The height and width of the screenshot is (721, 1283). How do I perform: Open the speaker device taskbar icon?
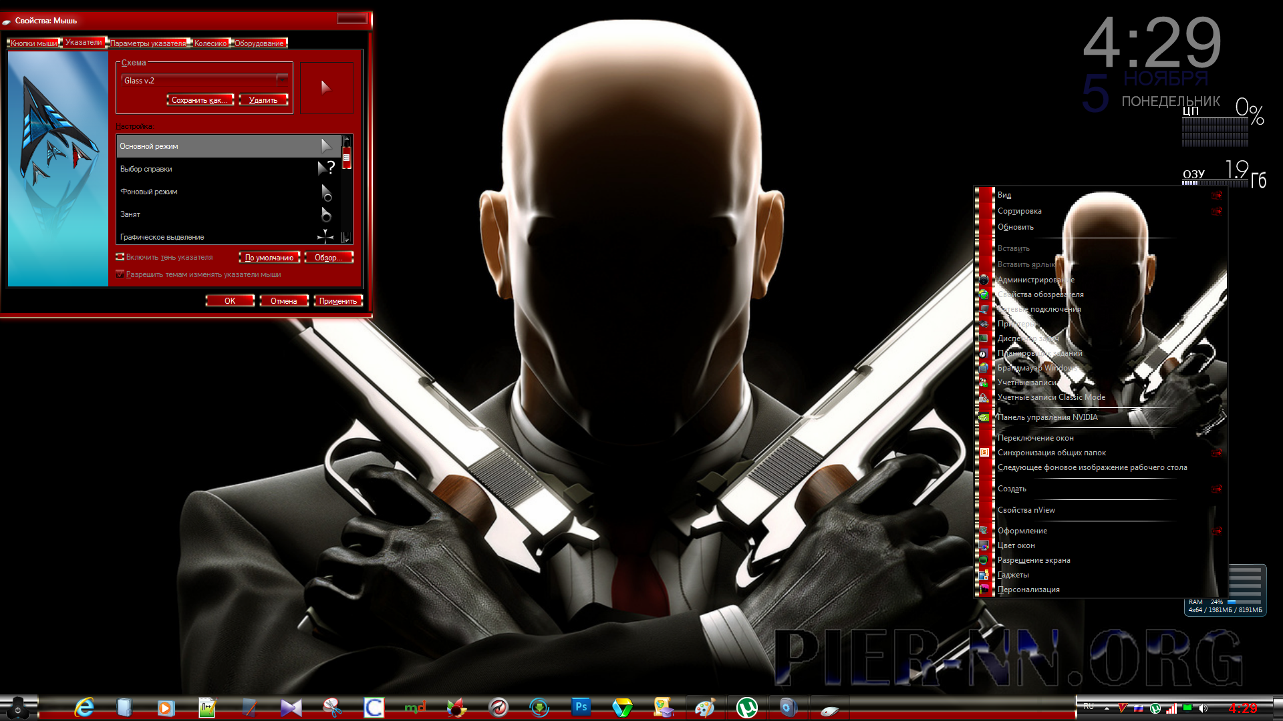tap(788, 708)
